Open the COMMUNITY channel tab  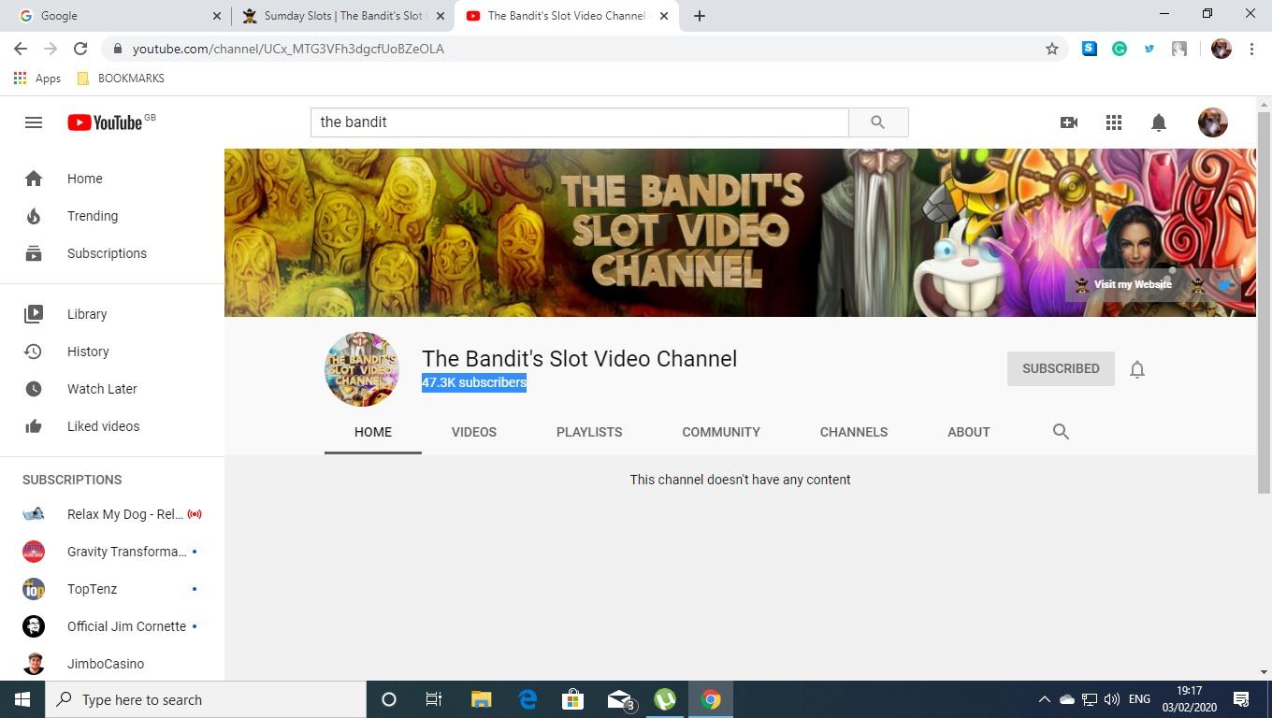point(721,432)
